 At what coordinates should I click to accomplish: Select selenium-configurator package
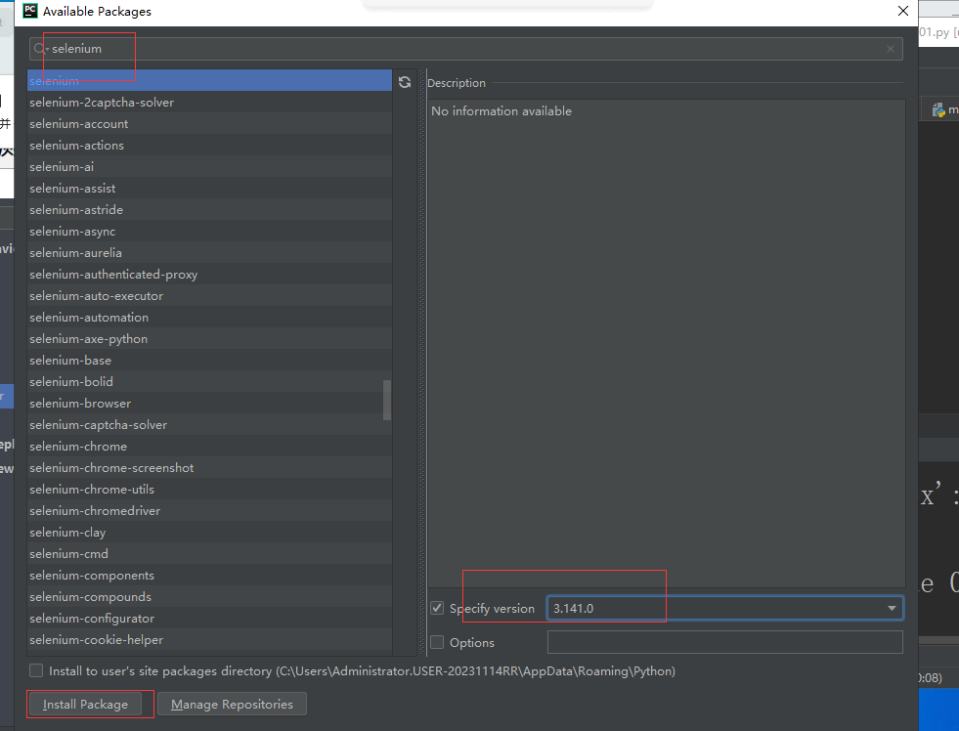coord(209,618)
